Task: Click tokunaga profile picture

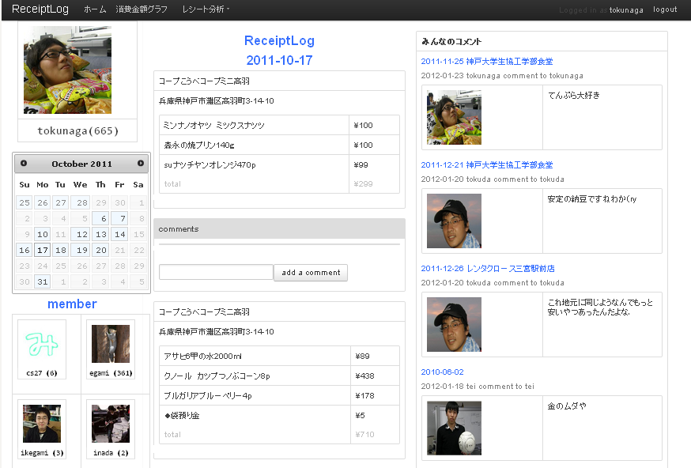Action: [68, 70]
